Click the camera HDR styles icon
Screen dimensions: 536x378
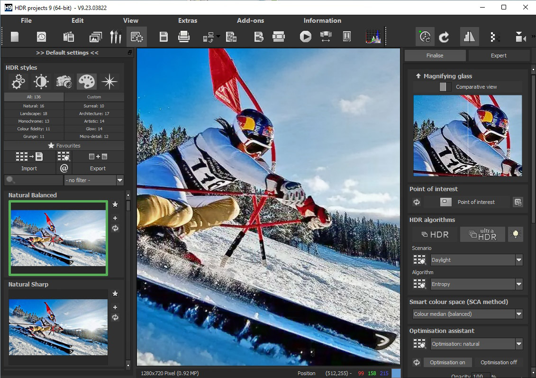pos(64,82)
